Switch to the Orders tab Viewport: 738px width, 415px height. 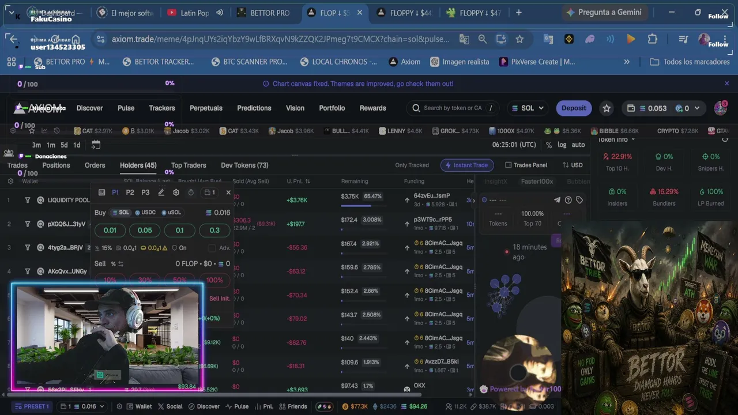coord(95,165)
